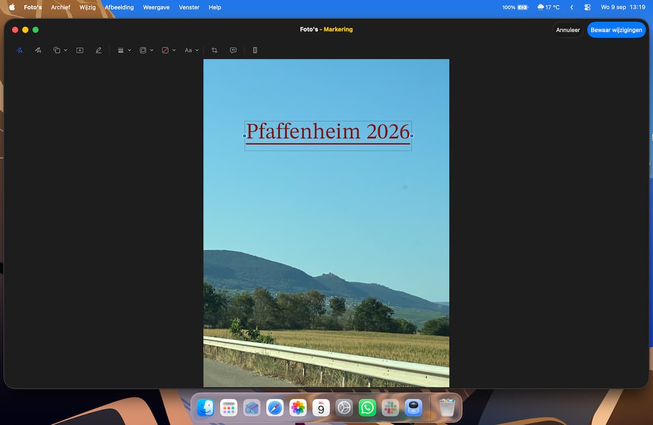Open the Archief menu

(60, 7)
